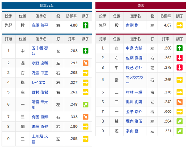Click the 先発 cell in 日本ハム pitcher row
This screenshot has height=148, width=187.
pos(9,25)
